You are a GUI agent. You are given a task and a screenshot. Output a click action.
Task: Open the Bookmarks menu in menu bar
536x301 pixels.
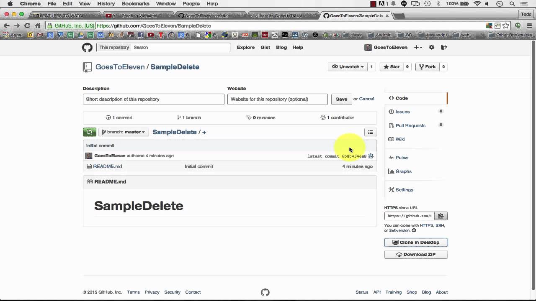(x=135, y=4)
